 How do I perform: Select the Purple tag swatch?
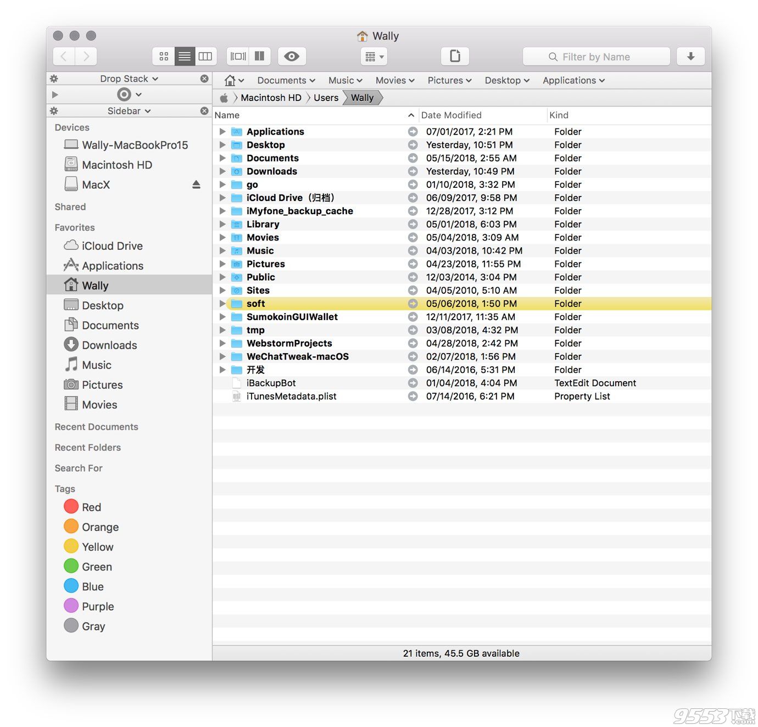(71, 606)
